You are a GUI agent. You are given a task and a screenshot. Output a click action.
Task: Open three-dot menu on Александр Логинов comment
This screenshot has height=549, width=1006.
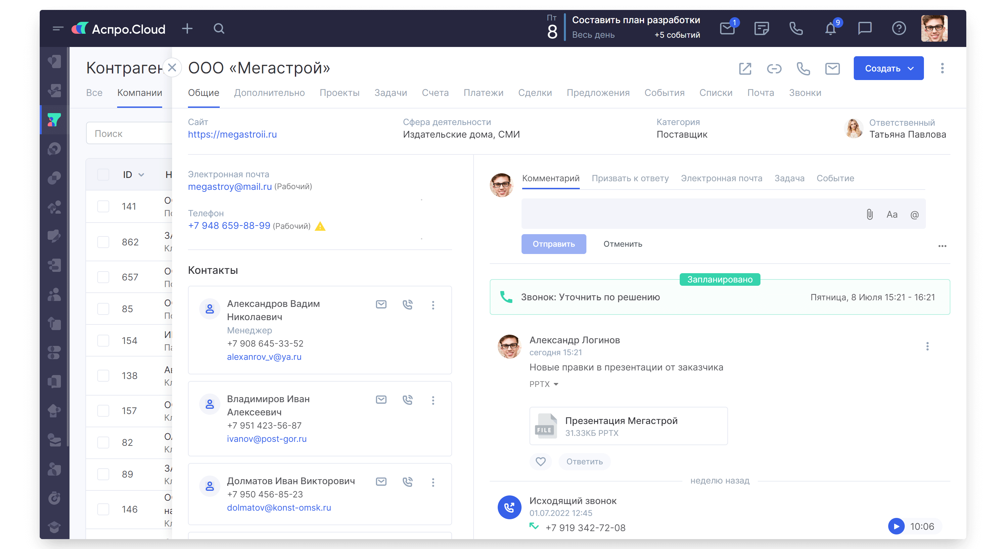coord(927,347)
